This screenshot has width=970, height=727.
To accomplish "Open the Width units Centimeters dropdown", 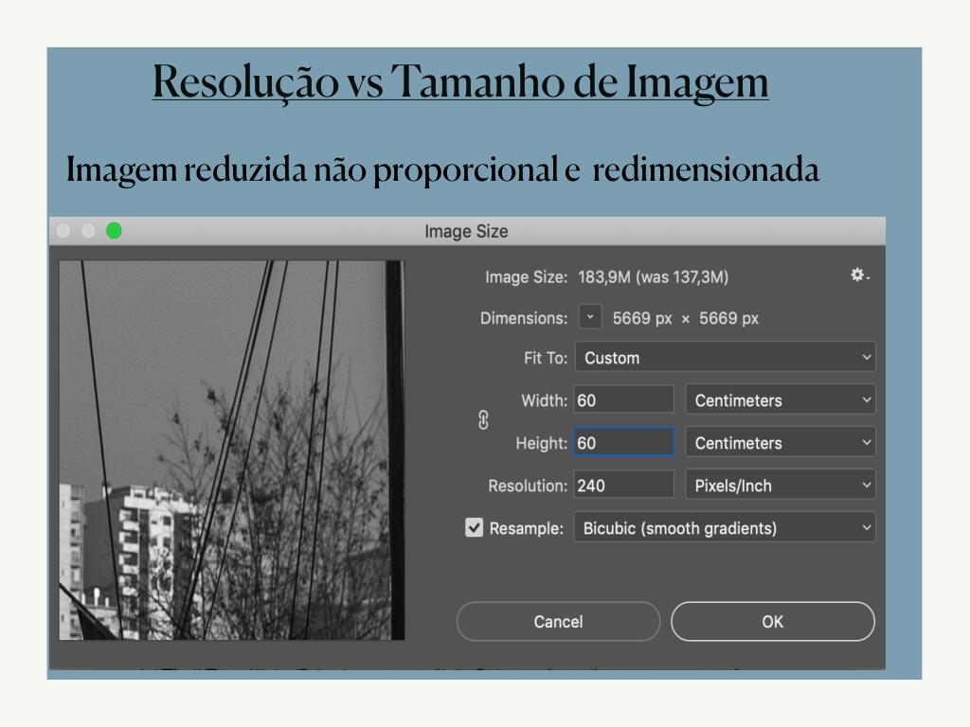I will (780, 400).
